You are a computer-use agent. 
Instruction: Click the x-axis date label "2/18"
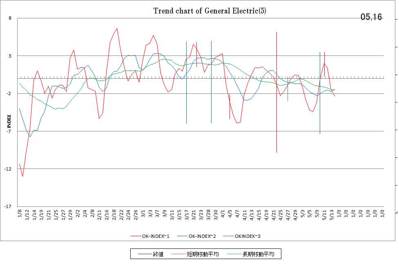click(x=114, y=215)
